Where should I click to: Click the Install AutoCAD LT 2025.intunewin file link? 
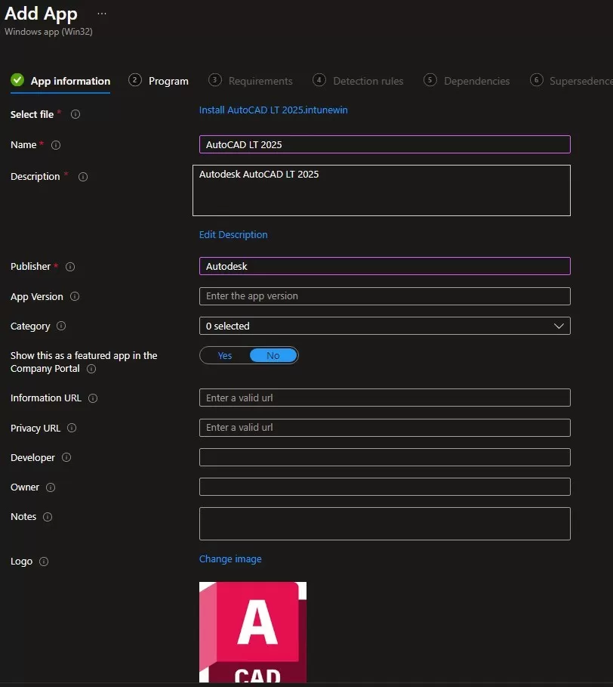pos(273,110)
